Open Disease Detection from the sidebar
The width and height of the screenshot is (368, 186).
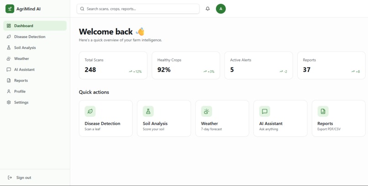click(35, 37)
